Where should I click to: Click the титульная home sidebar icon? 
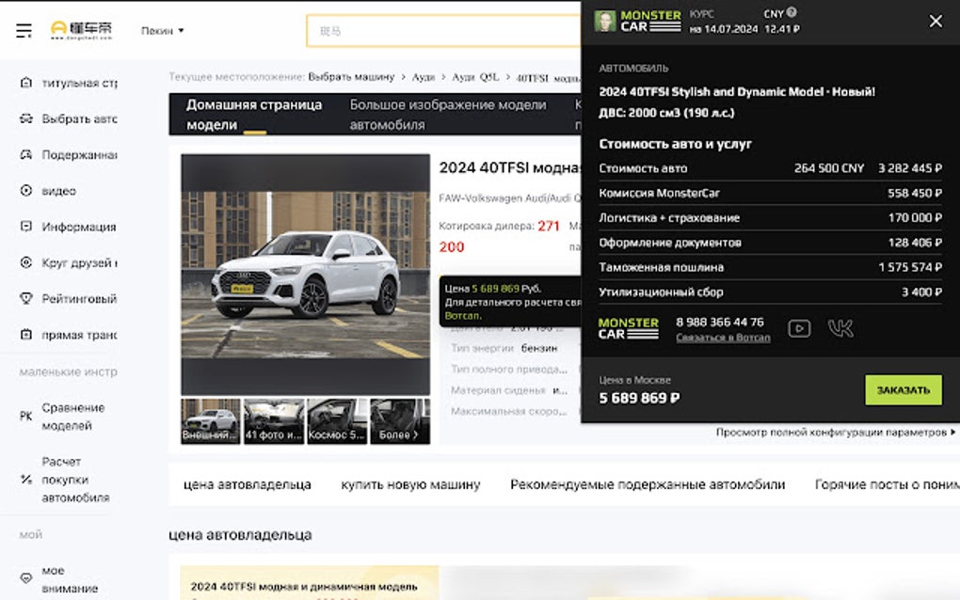tap(25, 83)
